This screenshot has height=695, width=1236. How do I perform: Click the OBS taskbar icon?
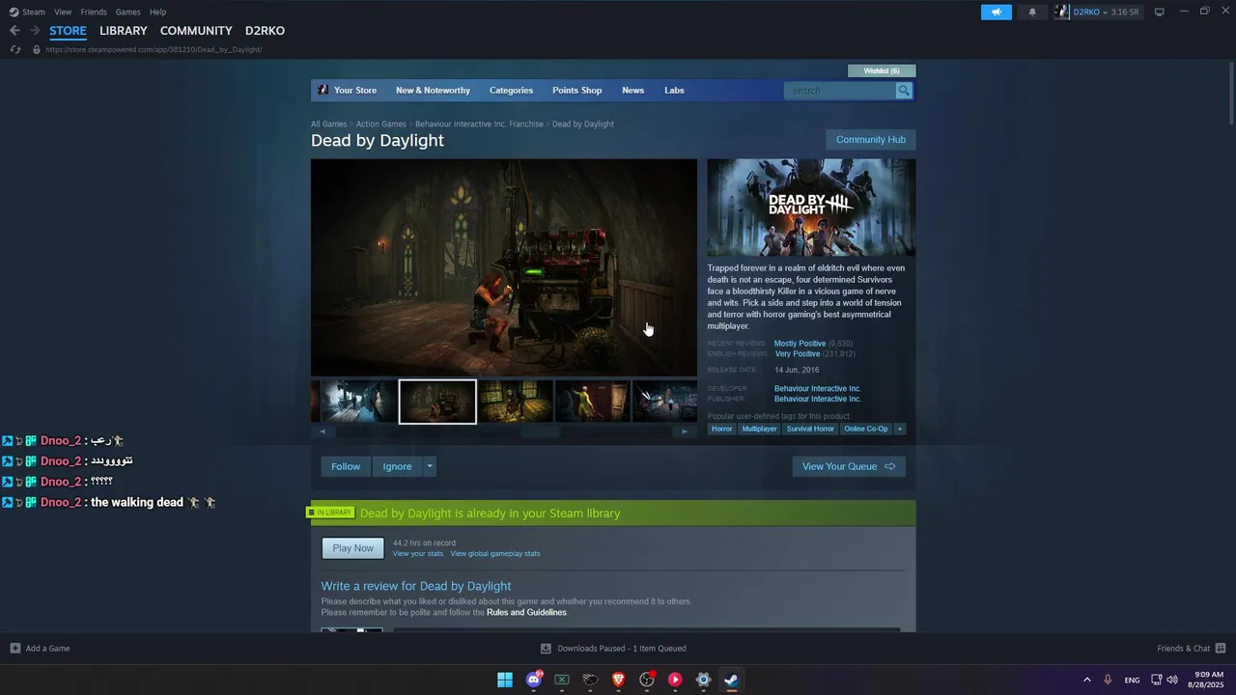point(647,680)
